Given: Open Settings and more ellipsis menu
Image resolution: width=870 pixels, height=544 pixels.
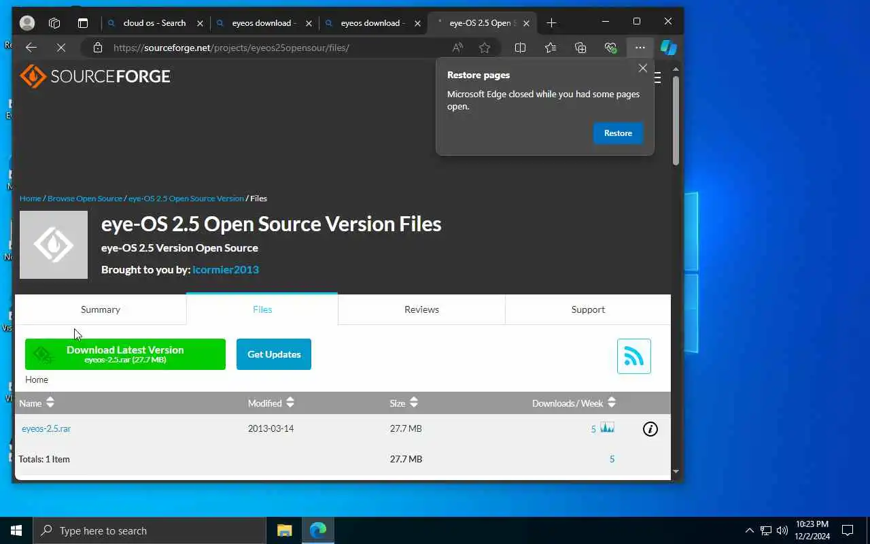Looking at the screenshot, I should click(640, 48).
